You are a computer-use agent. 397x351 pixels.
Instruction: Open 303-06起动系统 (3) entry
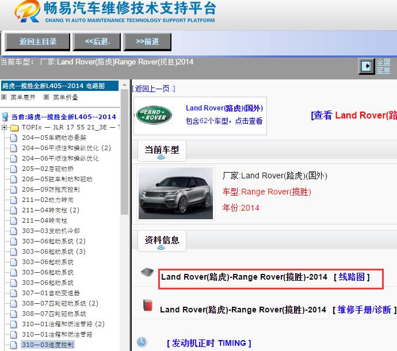pyautogui.click(x=54, y=251)
